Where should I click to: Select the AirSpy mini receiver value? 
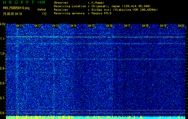click(x=124, y=10)
